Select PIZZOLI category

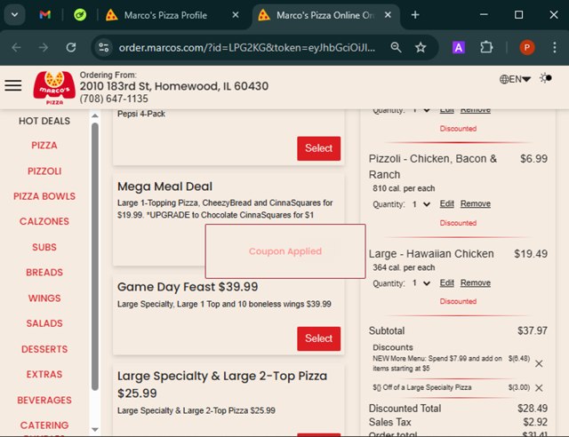(44, 171)
